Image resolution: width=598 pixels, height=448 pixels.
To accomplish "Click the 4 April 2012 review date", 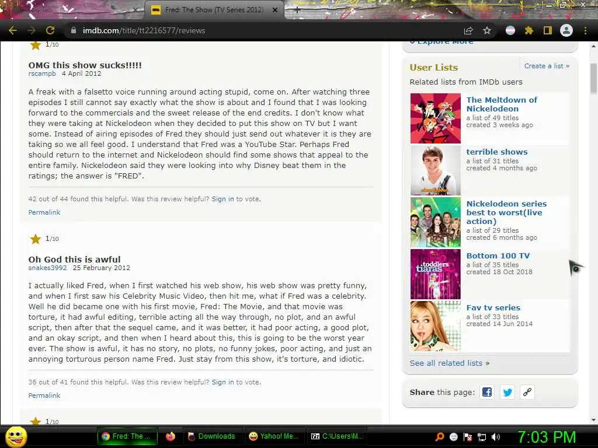I will point(82,73).
